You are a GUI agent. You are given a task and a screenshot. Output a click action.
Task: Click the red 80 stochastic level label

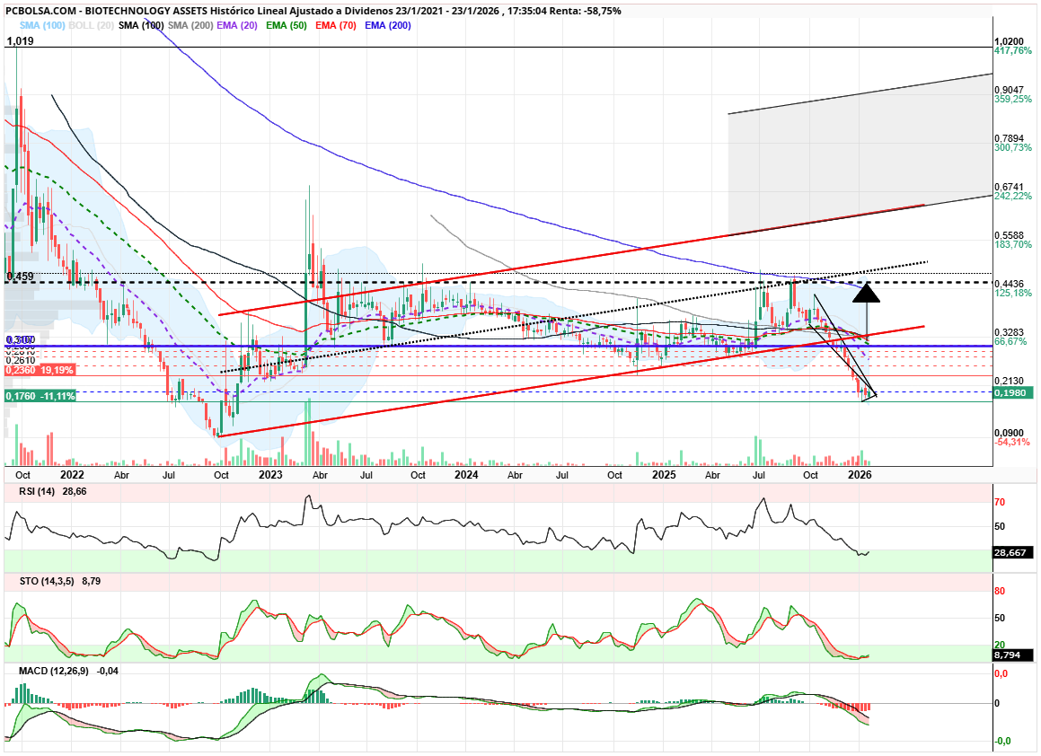pyautogui.click(x=999, y=592)
